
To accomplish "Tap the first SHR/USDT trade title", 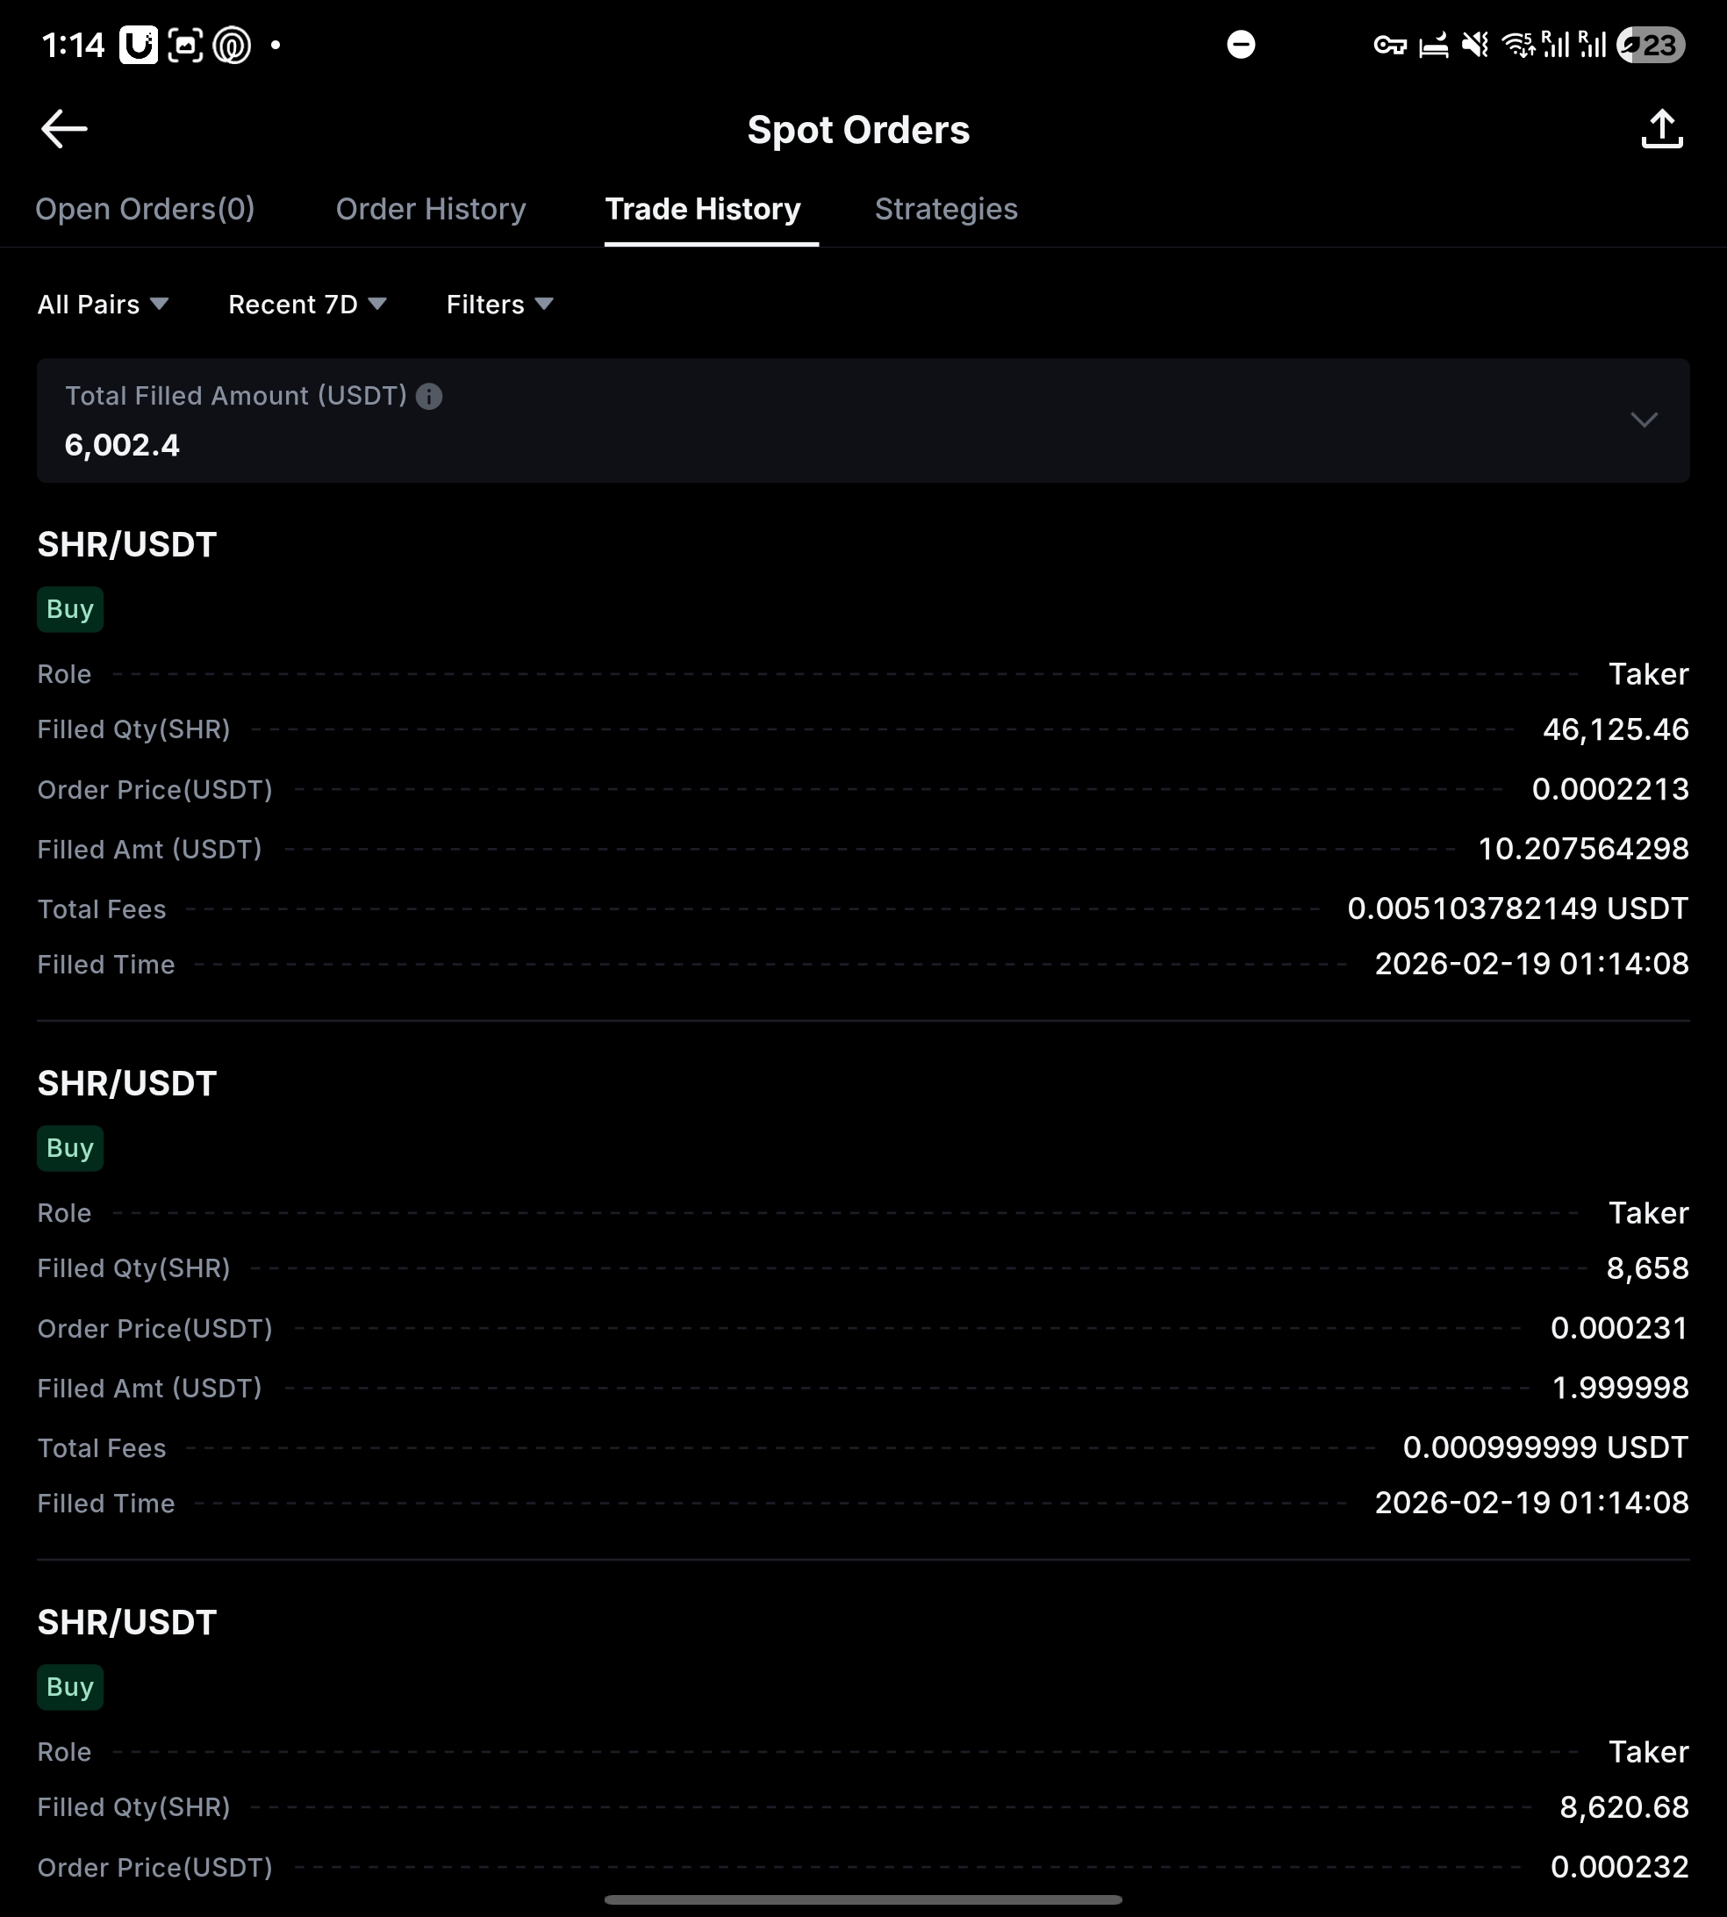I will tap(127, 545).
